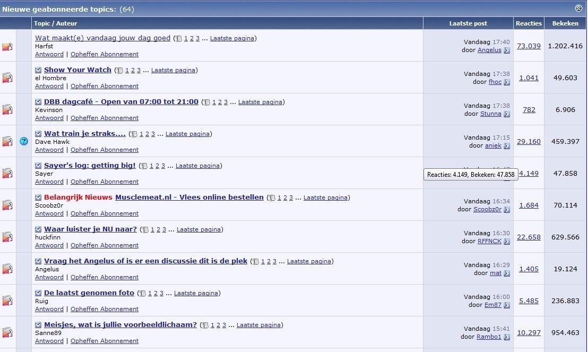Click last-post arrow icon beside Rambo1
This screenshot has height=352, width=588.
[x=507, y=337]
